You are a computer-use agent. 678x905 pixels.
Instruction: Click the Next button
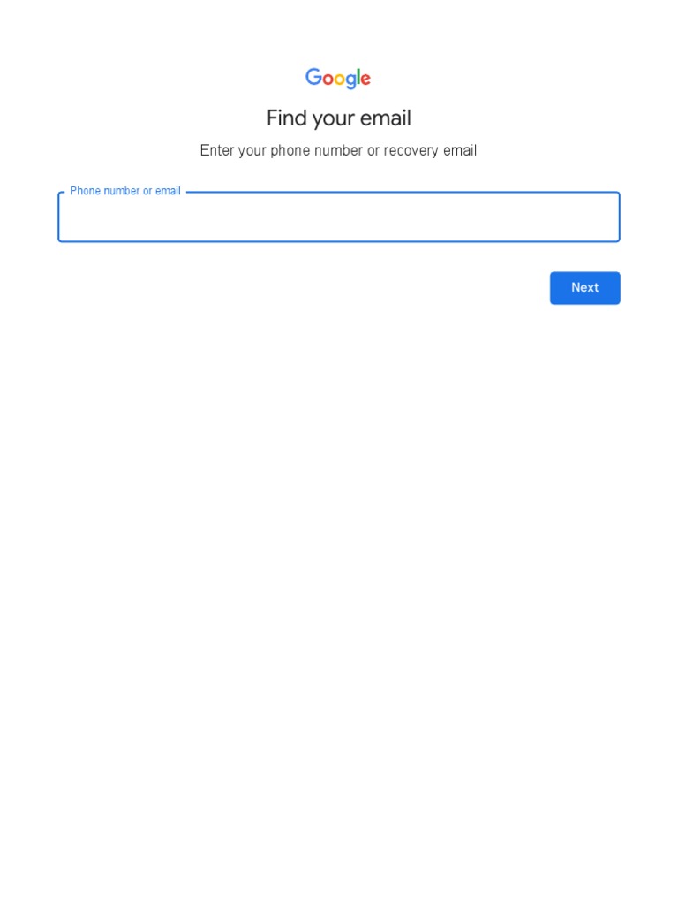pyautogui.click(x=584, y=288)
